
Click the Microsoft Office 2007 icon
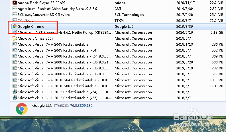(x=15, y=38)
